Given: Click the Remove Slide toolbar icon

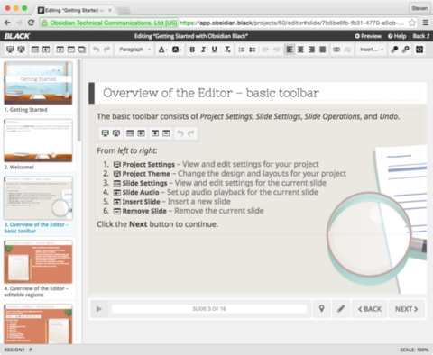Looking at the screenshot, I should coord(71,50).
